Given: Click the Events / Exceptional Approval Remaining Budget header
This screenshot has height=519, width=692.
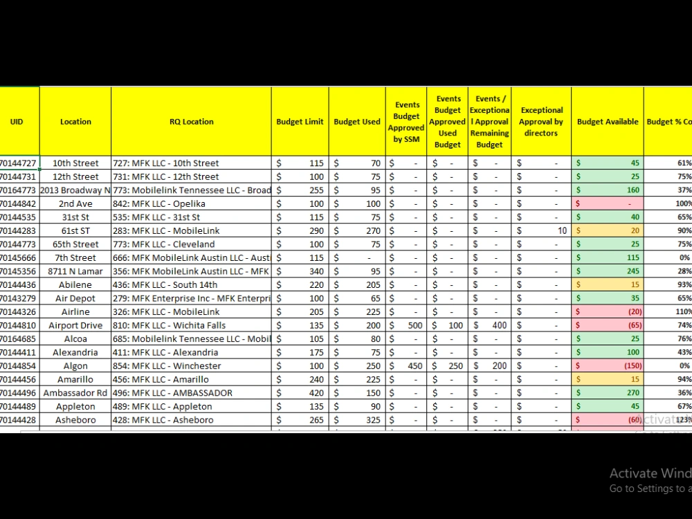Looking at the screenshot, I should point(489,121).
